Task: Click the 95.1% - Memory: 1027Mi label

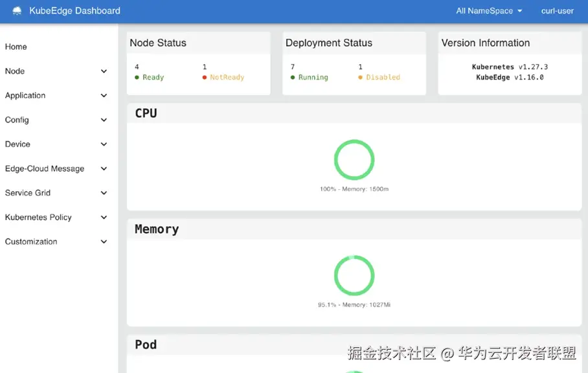Action: (354, 305)
